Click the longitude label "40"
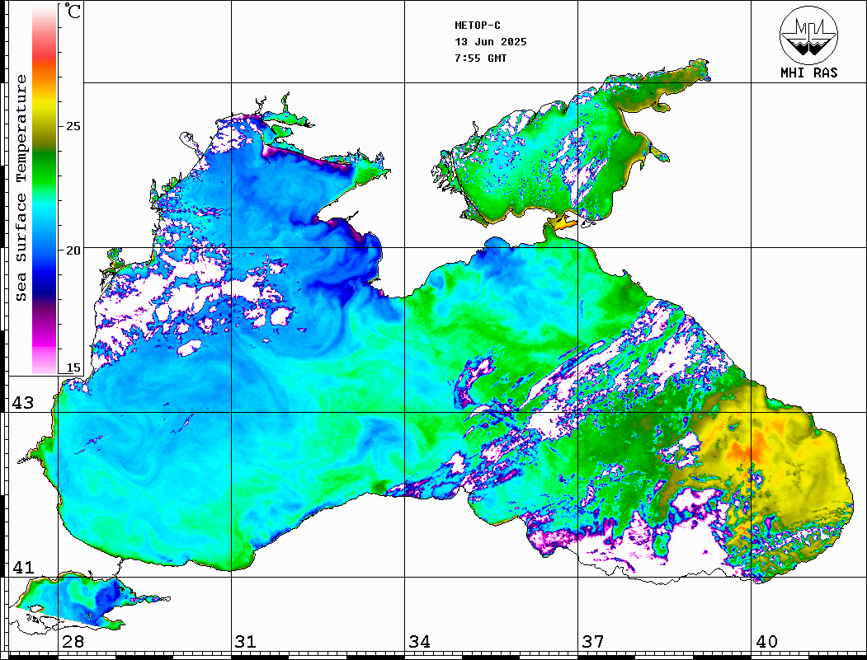867x660 pixels. click(766, 641)
